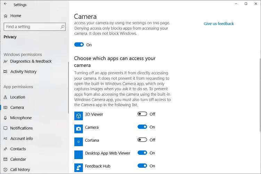Click the Cortana app icon

[79, 142]
